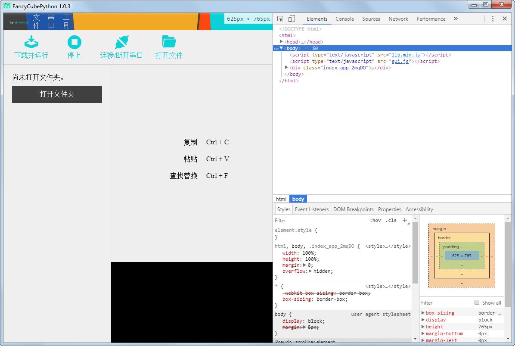This screenshot has height=346, width=515.
Task: Expand the box-sizing computed property
Action: [x=423, y=313]
